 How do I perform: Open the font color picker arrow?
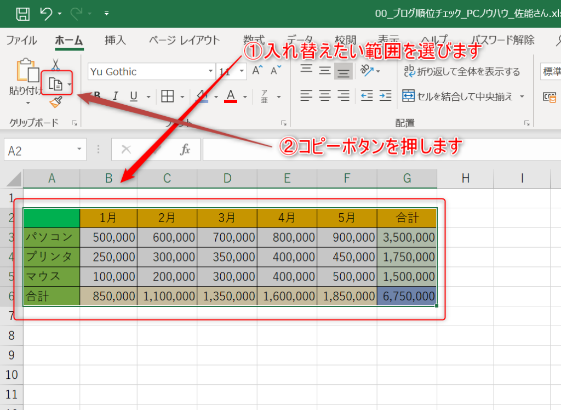click(x=245, y=96)
